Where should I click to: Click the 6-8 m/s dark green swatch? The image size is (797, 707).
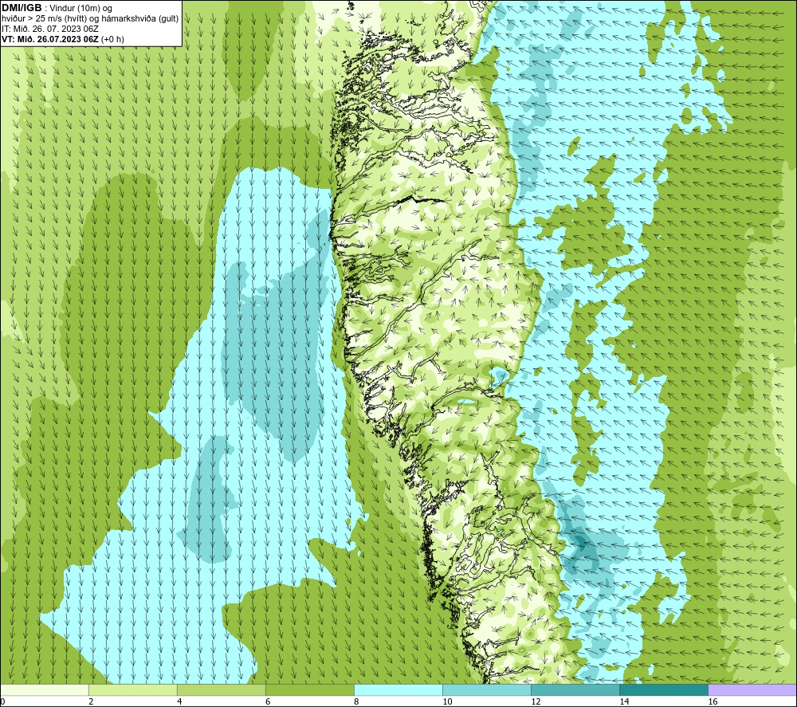tap(310, 689)
